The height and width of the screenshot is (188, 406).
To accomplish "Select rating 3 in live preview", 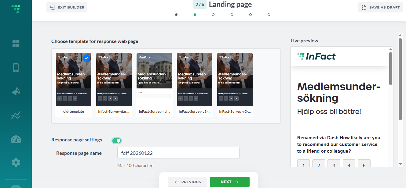I will coord(334,165).
